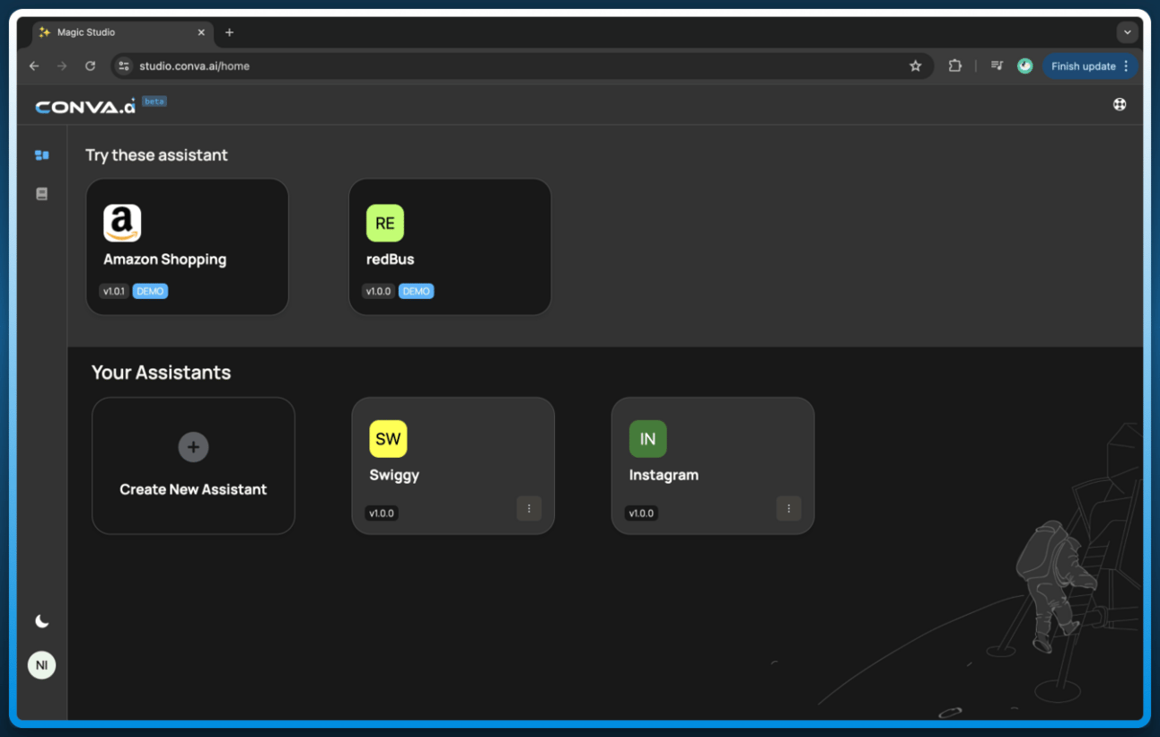
Task: Open the NI user profile avatar
Action: [x=41, y=665]
